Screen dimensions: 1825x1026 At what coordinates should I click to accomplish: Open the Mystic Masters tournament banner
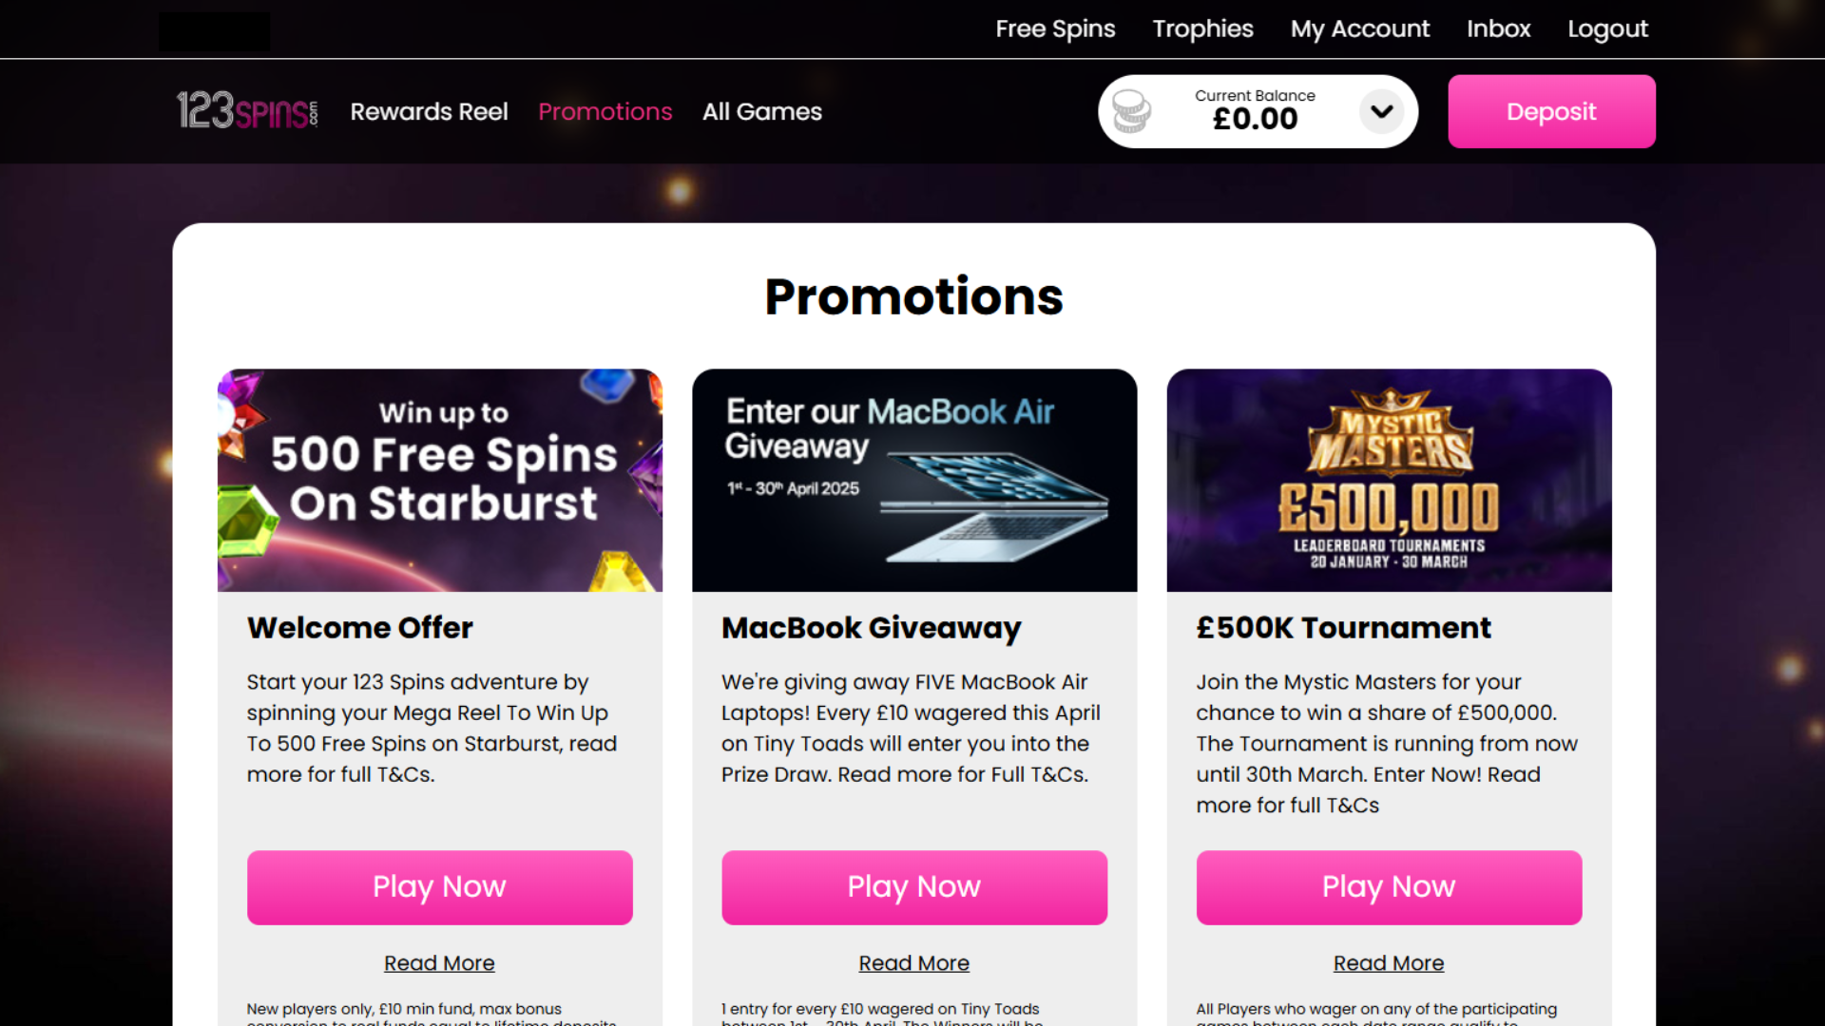pos(1389,480)
